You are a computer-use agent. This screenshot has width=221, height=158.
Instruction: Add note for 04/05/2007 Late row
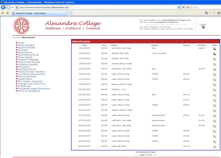click(x=214, y=100)
